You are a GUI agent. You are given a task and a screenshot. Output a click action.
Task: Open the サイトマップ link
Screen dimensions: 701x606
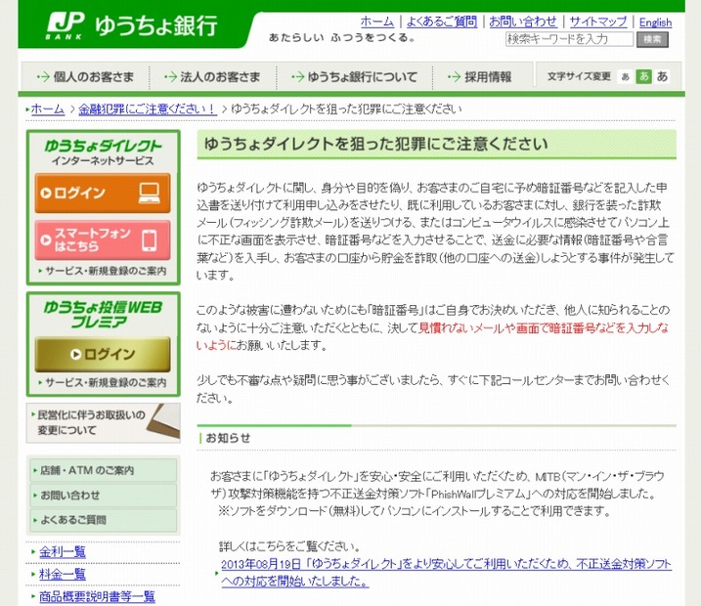click(x=598, y=21)
